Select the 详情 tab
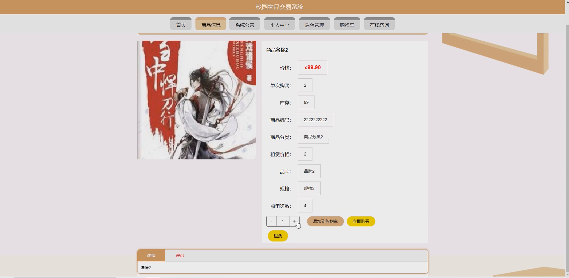Viewport: 569px width, 278px height. [151, 255]
